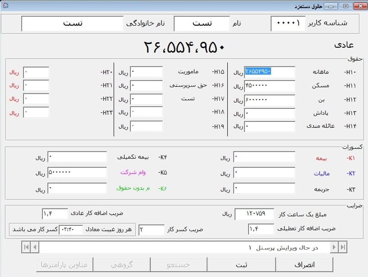
Task: Click the H23 input field
Action: pos(36,112)
